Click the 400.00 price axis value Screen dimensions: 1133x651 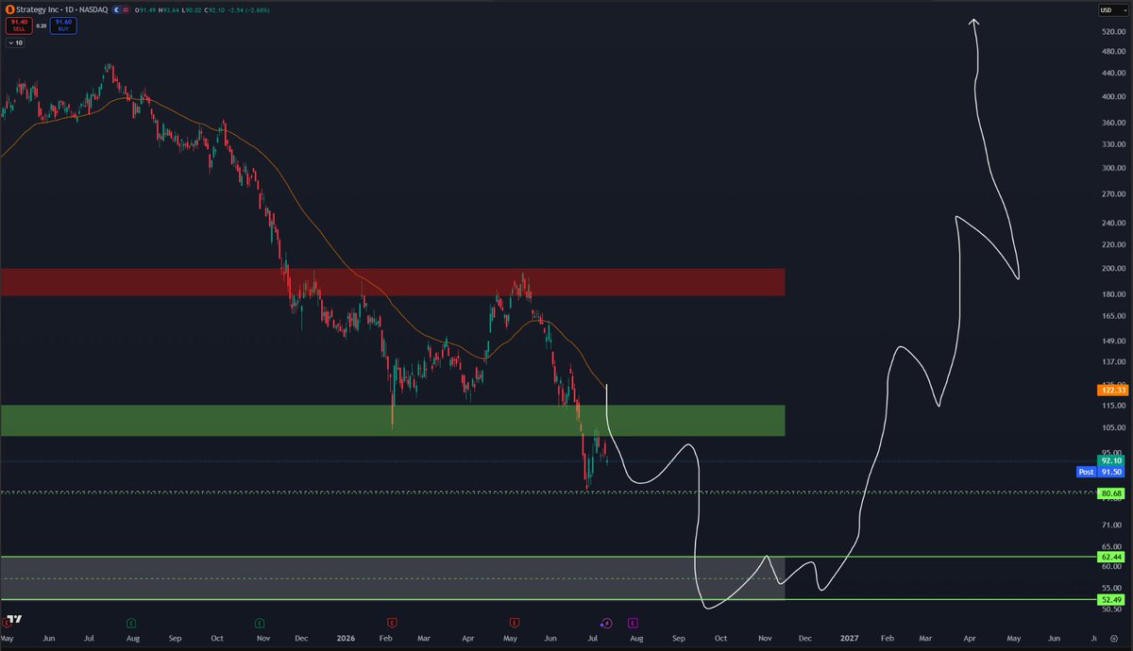(1112, 96)
